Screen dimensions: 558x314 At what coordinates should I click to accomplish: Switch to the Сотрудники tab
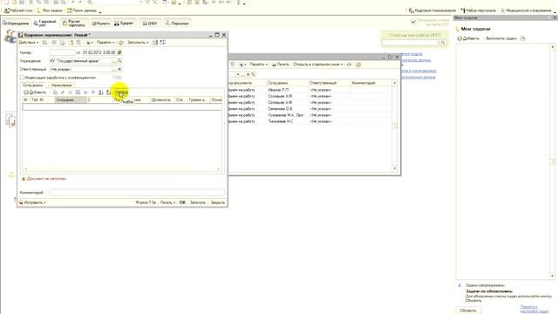(x=32, y=85)
